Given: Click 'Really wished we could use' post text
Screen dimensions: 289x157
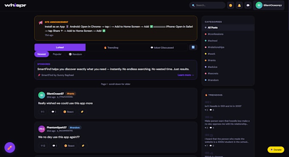Looking at the screenshot, I should coord(65,103).
